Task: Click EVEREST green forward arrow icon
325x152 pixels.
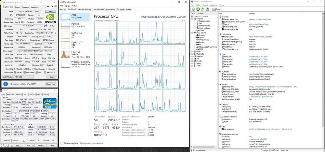Action: 198,9
